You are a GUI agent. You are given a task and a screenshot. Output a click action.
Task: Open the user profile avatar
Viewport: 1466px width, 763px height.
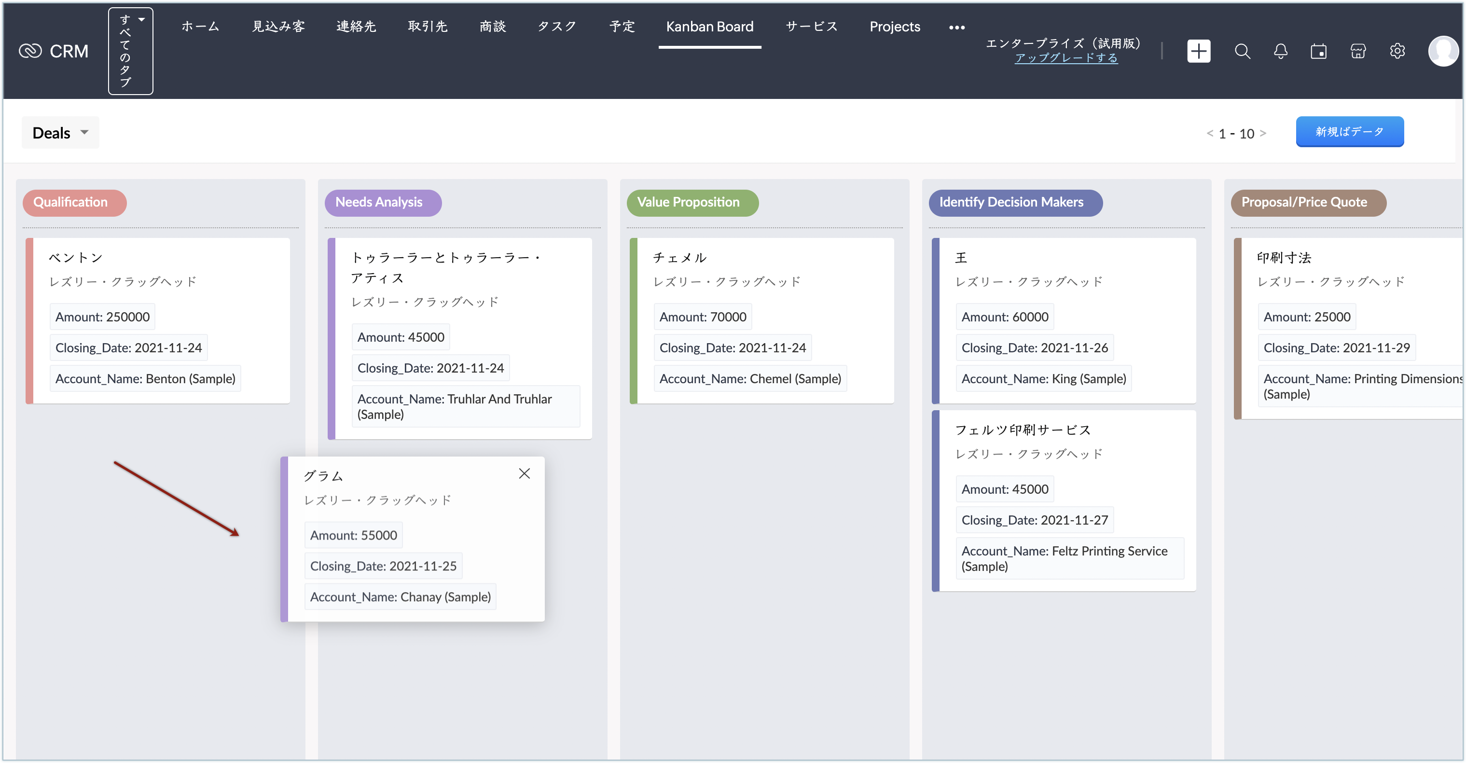(1443, 51)
